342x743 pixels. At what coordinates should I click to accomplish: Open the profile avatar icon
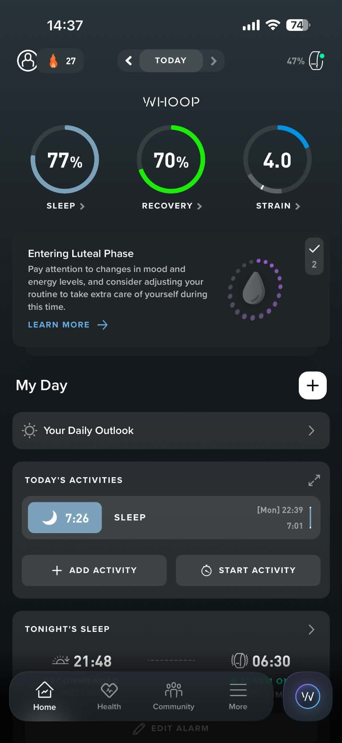click(x=27, y=61)
